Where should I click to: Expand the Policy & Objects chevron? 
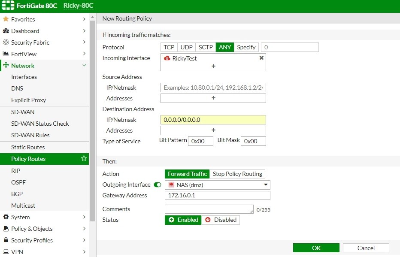click(84, 228)
